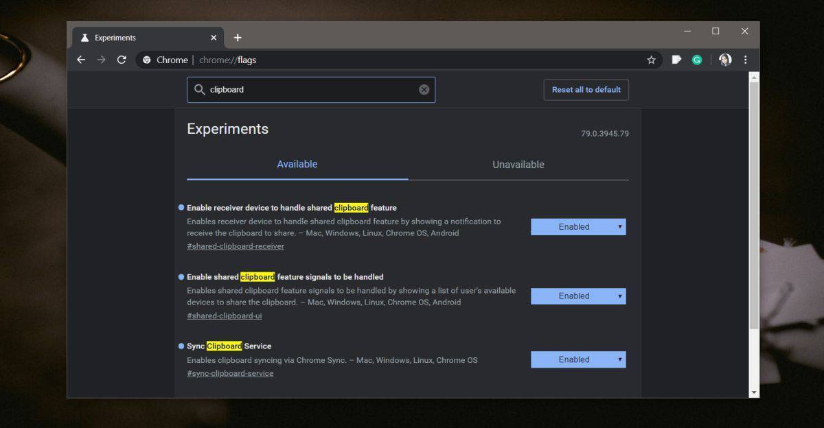Open the Enabled dropdown for shared clipboard receiver
Image resolution: width=824 pixels, height=428 pixels.
[578, 226]
